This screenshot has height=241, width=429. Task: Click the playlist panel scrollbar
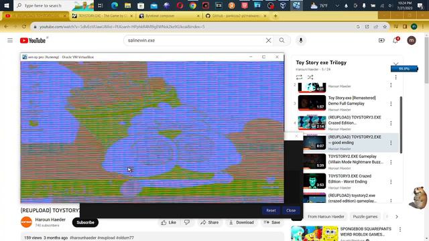(401, 125)
